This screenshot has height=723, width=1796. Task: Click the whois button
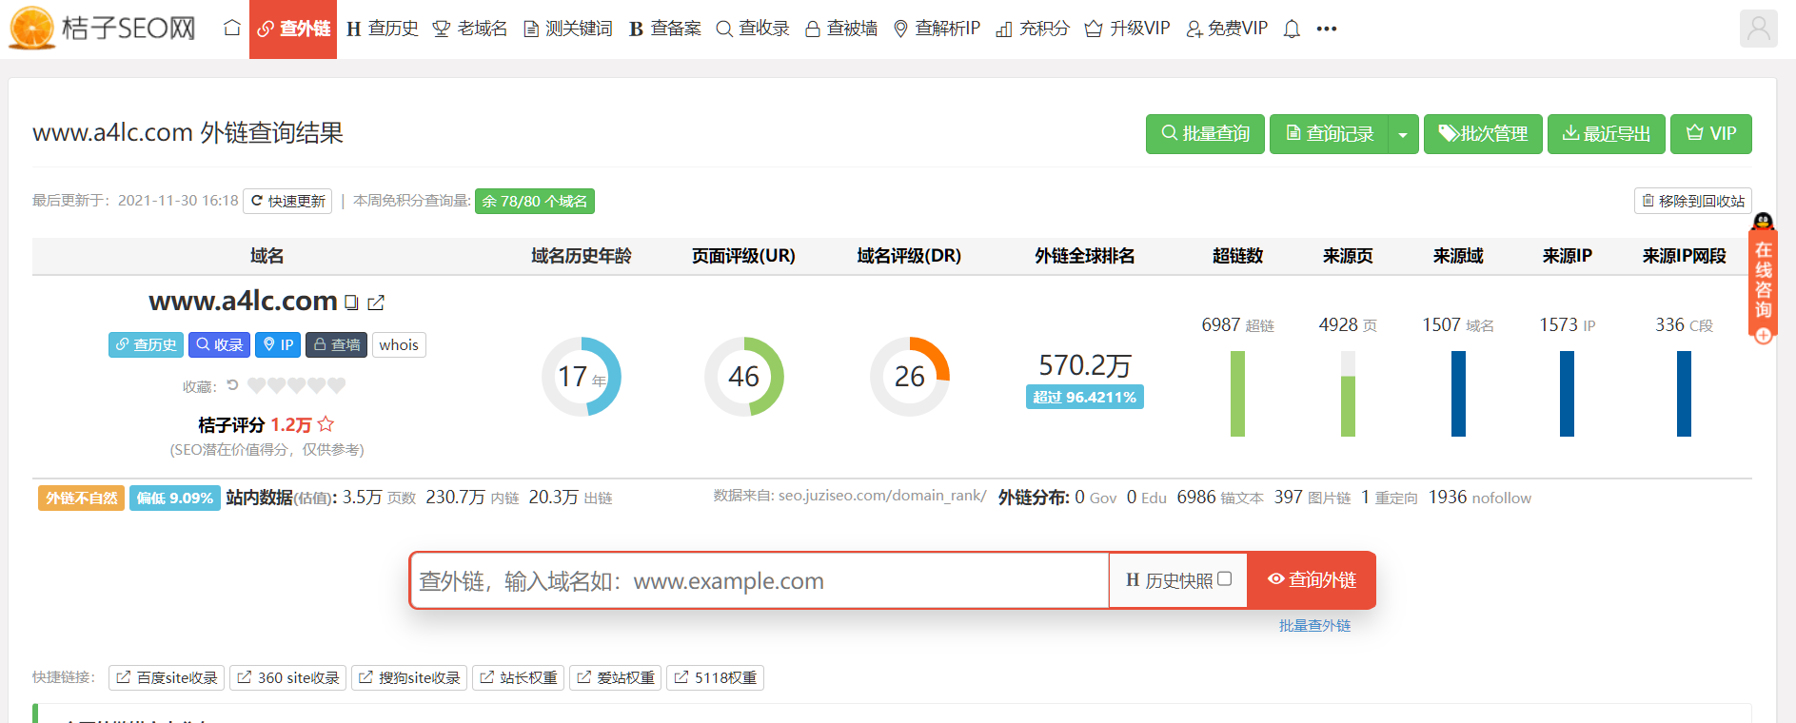click(x=399, y=344)
